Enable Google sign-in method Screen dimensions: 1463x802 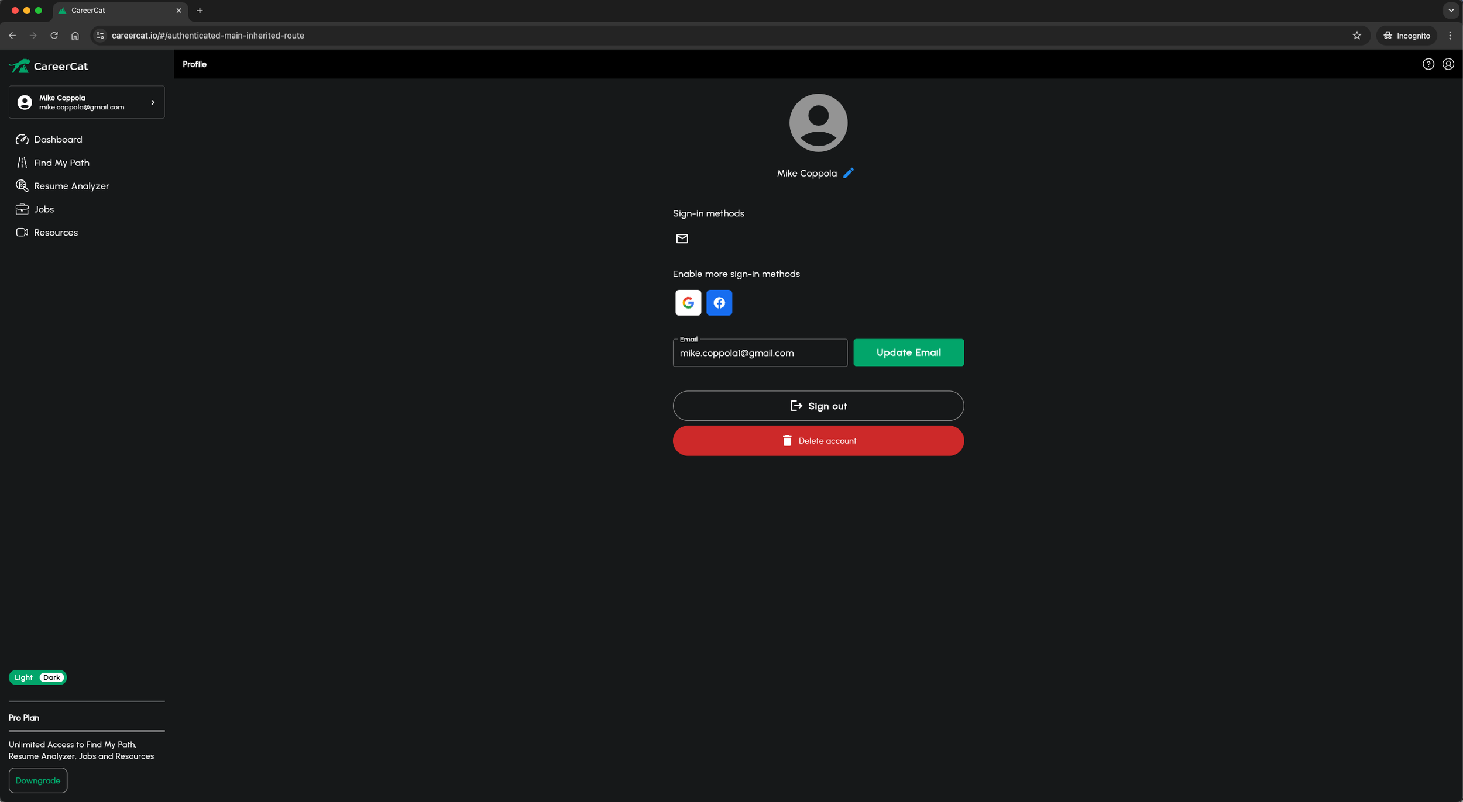[x=688, y=303]
